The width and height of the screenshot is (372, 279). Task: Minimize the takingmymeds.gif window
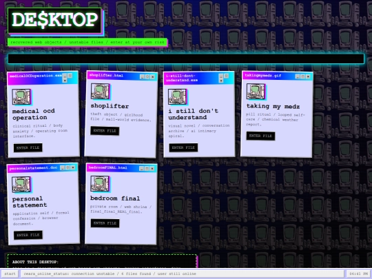(298, 76)
